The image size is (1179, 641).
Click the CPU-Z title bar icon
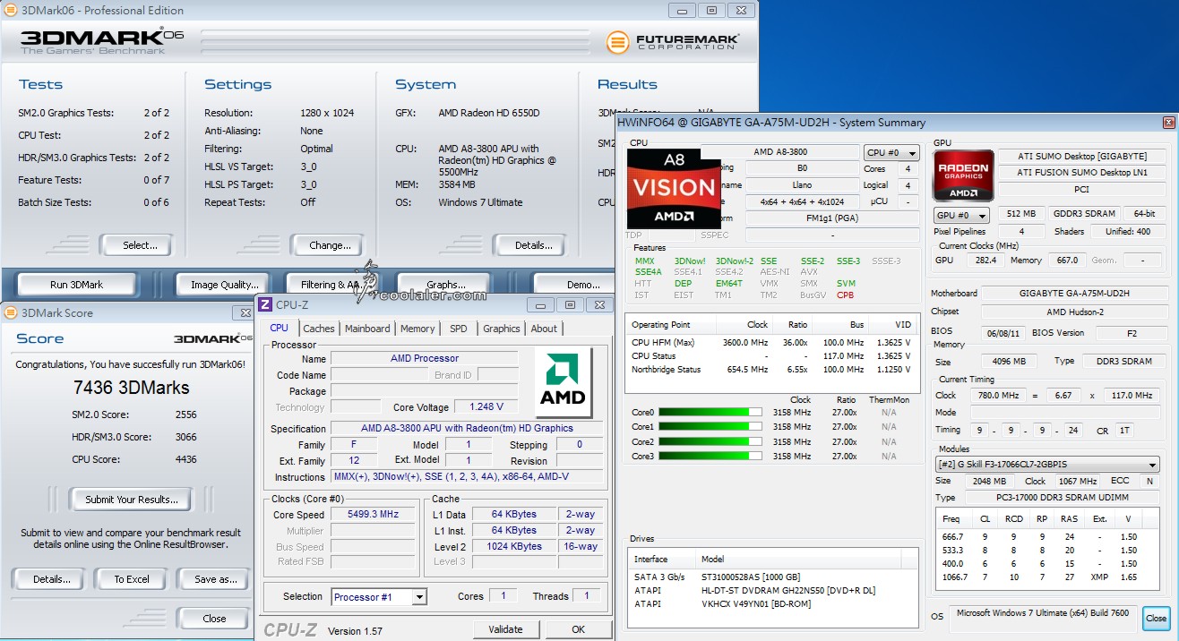tap(266, 304)
